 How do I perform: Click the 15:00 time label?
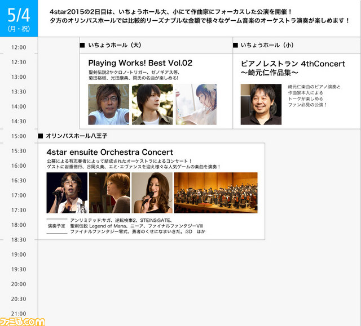pos(19,136)
